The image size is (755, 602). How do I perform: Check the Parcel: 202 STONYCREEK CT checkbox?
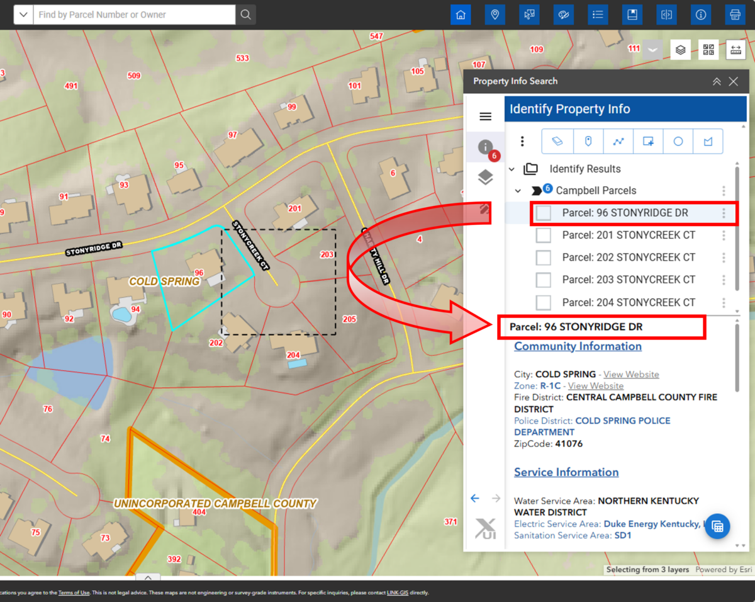[544, 258]
